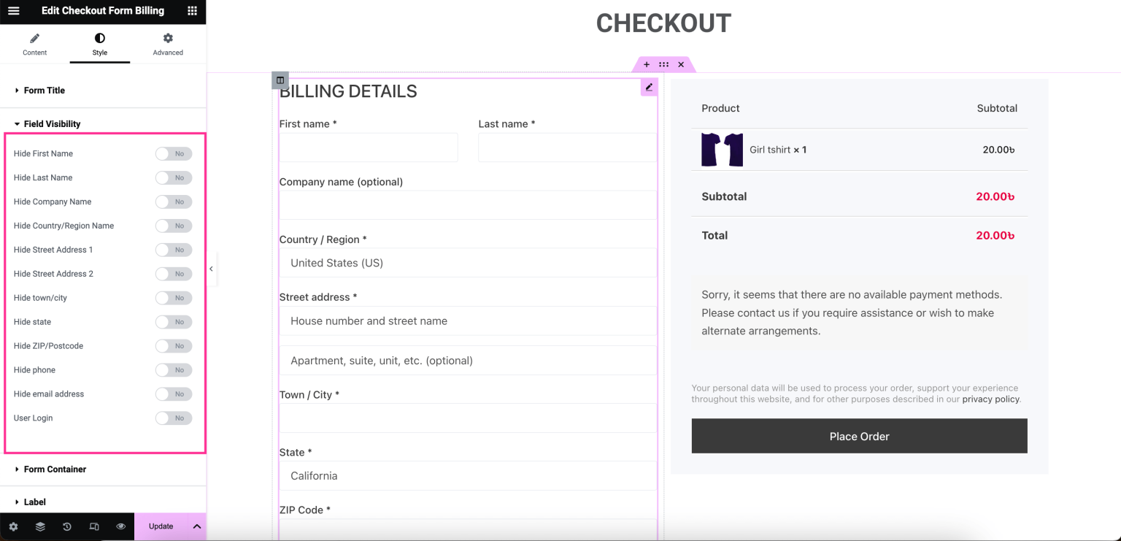Image resolution: width=1121 pixels, height=541 pixels.
Task: Switch to Responsive Mode via devices icon
Action: tap(94, 526)
